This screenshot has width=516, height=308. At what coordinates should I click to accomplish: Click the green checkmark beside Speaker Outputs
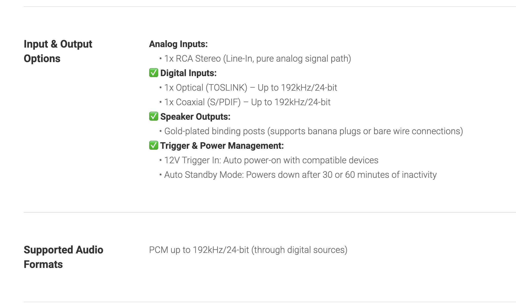(x=153, y=116)
